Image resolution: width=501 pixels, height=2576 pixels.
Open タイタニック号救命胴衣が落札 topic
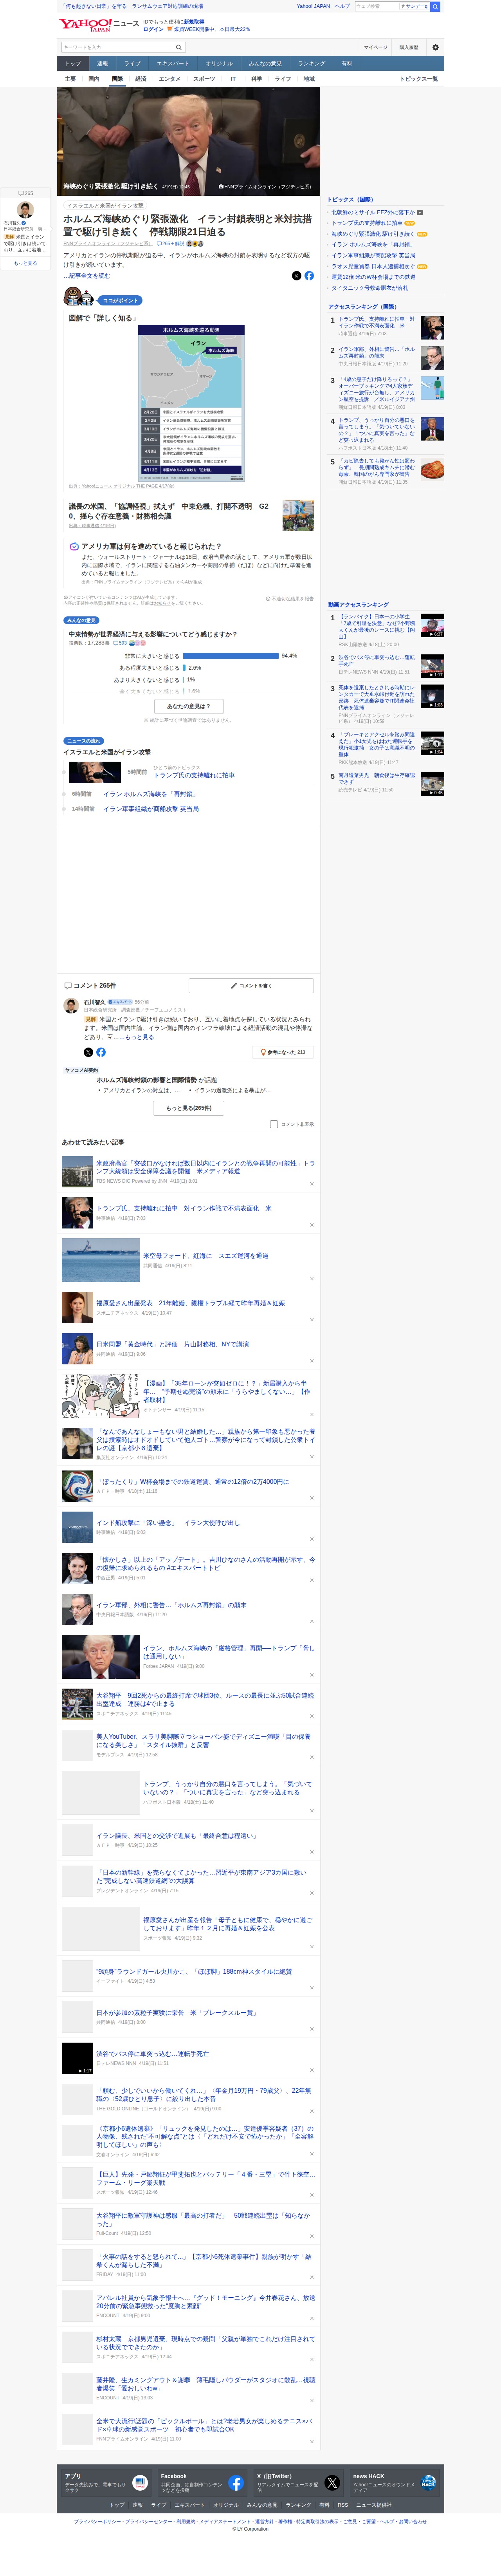click(369, 288)
